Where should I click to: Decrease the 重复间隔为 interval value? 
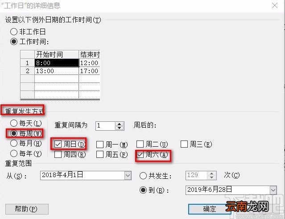point(119,128)
